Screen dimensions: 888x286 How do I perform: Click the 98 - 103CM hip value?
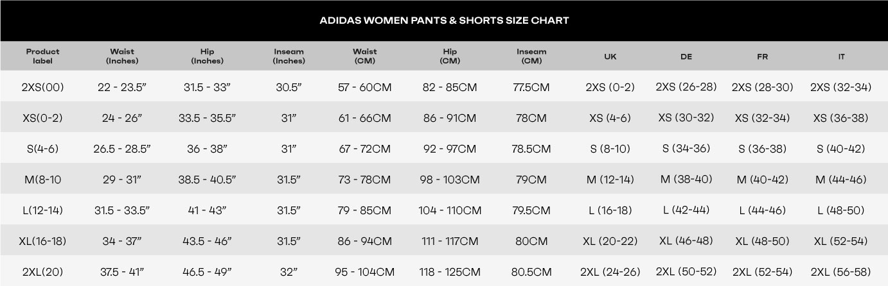click(450, 180)
